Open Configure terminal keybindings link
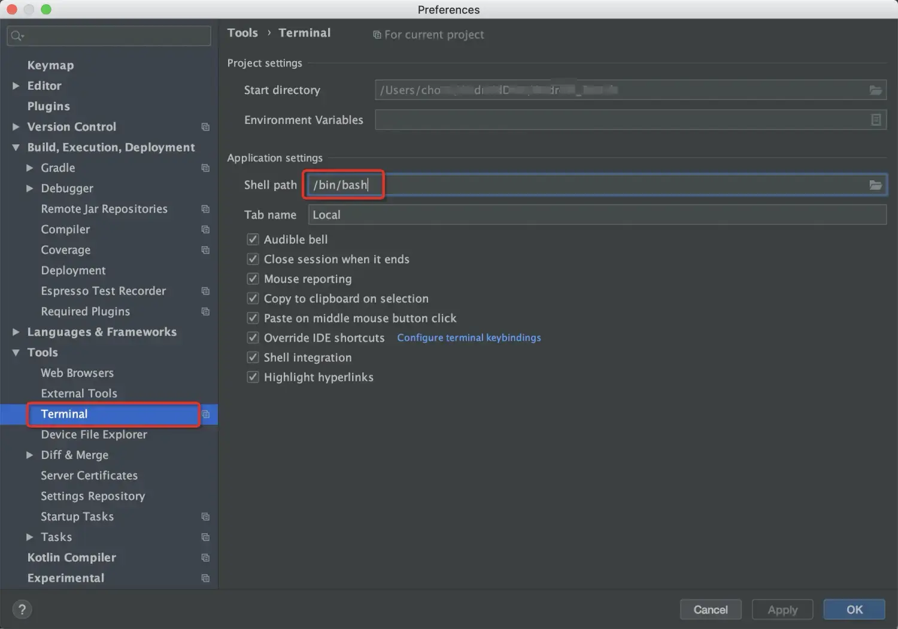 469,337
